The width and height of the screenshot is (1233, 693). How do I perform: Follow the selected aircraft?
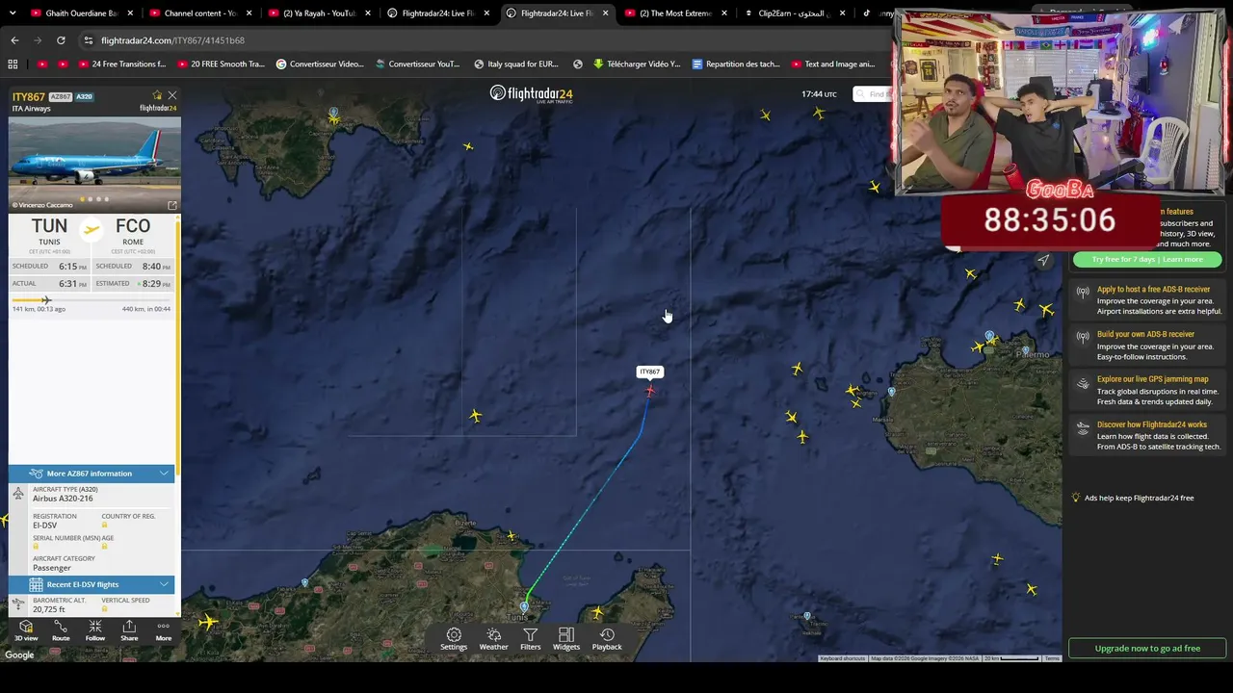coord(95,630)
